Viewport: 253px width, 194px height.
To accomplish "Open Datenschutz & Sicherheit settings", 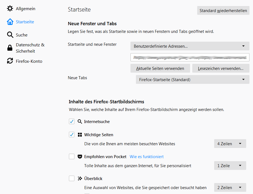I will pos(30,48).
